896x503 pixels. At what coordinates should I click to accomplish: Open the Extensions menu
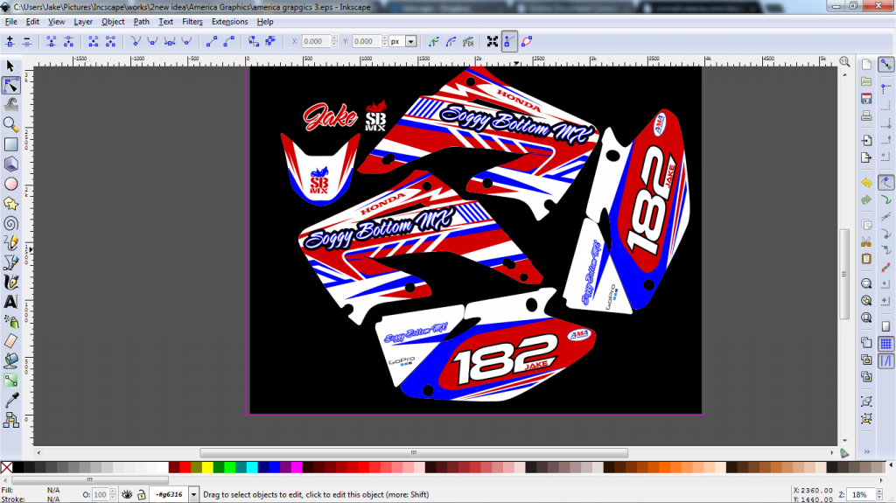point(230,22)
